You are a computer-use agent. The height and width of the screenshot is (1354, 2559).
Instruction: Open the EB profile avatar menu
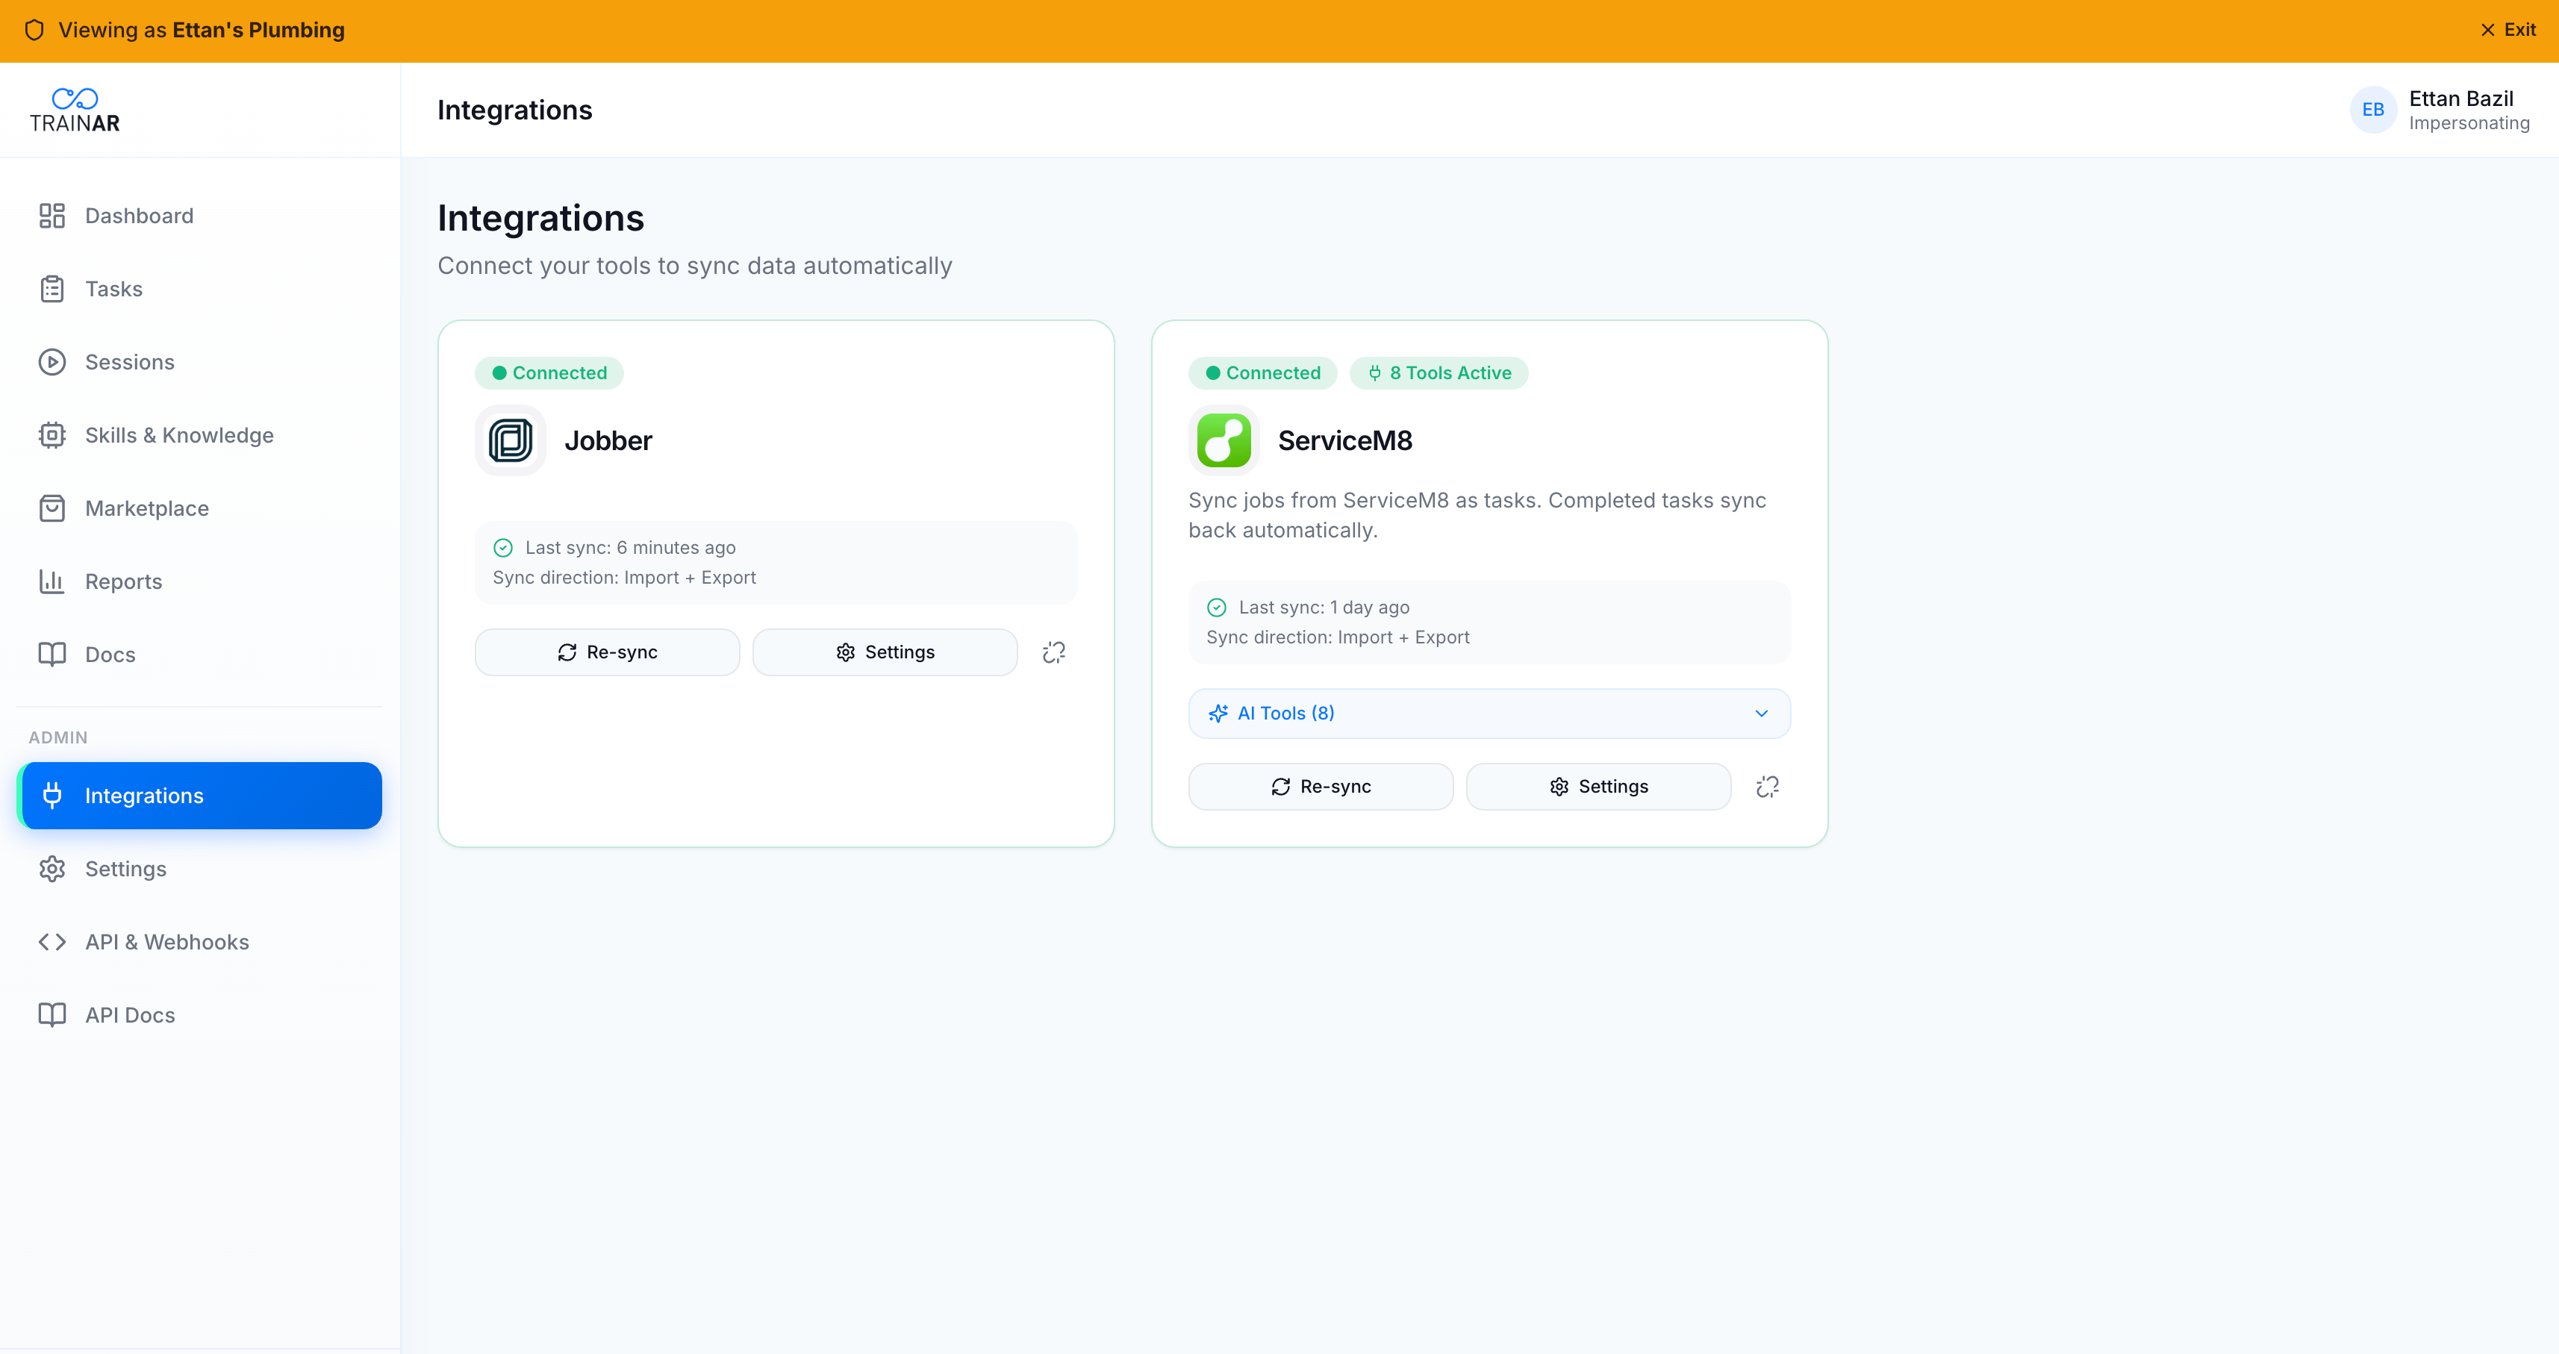[x=2373, y=109]
